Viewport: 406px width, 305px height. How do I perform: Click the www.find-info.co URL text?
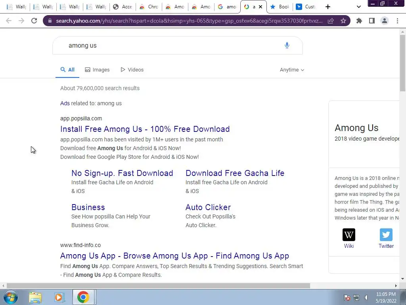pyautogui.click(x=80, y=245)
